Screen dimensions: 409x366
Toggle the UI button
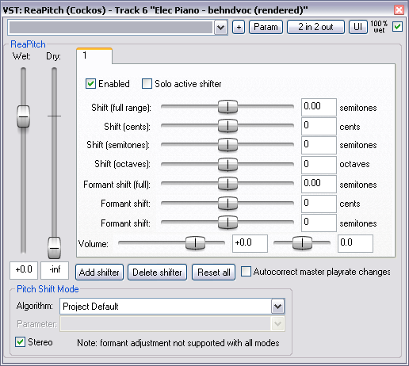coord(358,27)
